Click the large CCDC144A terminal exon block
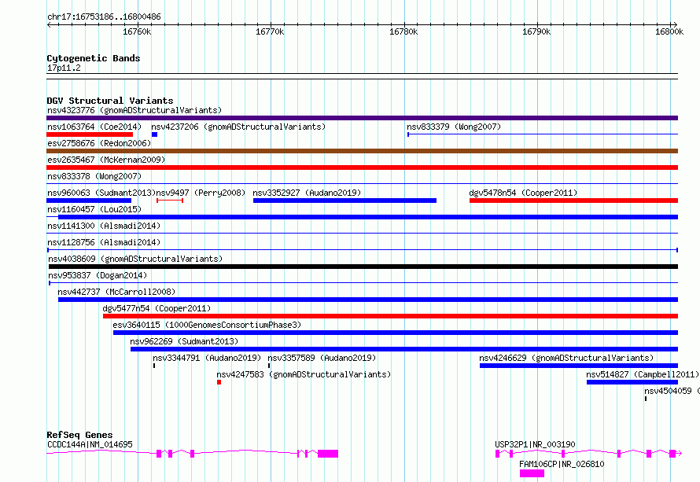The height and width of the screenshot is (482, 700). pos(328,454)
